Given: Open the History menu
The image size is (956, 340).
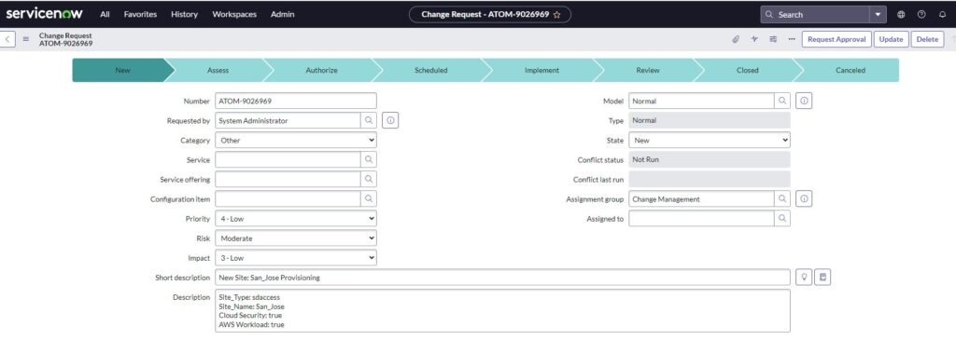Looking at the screenshot, I should coord(184,15).
